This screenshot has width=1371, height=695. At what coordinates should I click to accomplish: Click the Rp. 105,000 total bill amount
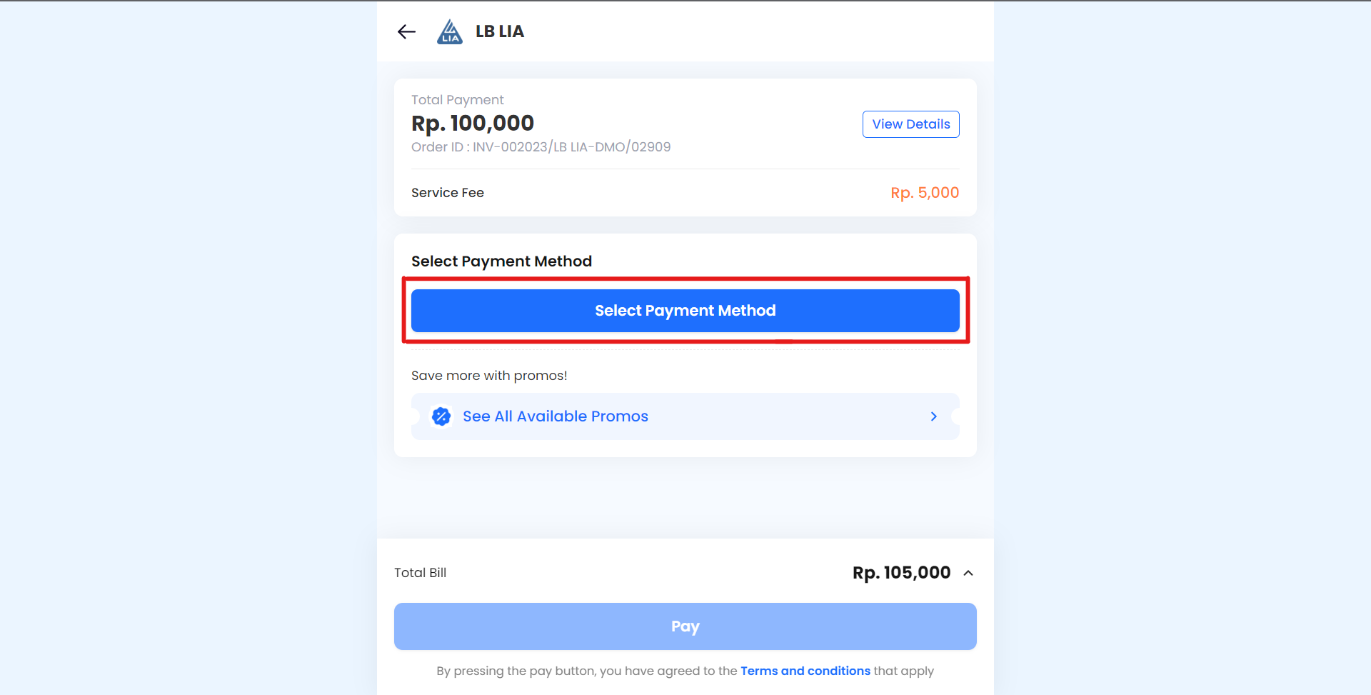click(x=901, y=573)
